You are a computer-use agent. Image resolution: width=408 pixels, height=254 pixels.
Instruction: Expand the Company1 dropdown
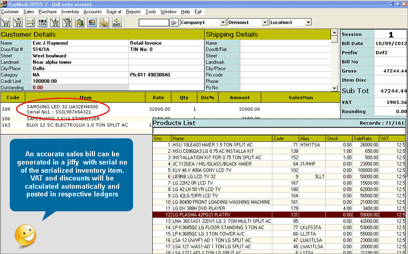click(223, 23)
